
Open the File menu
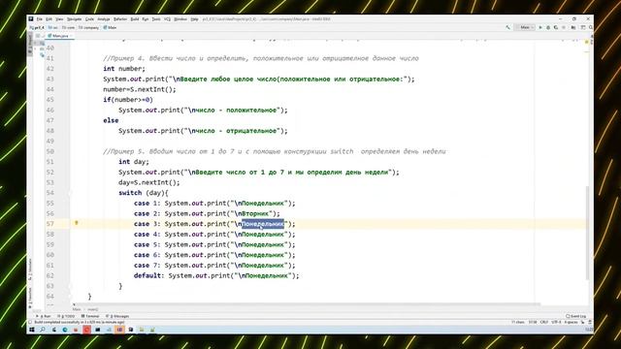point(39,19)
